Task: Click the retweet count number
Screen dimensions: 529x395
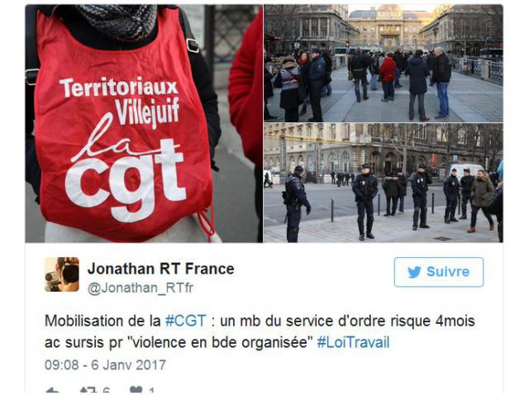Action: tap(106, 392)
